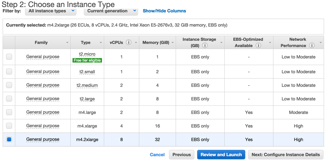Sort by the Type column arrow

click(101, 43)
